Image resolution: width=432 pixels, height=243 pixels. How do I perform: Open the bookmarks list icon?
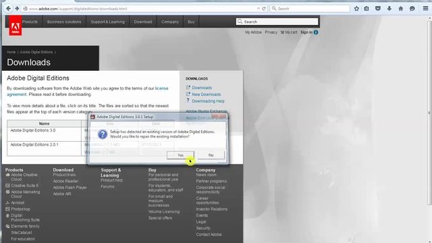click(367, 9)
